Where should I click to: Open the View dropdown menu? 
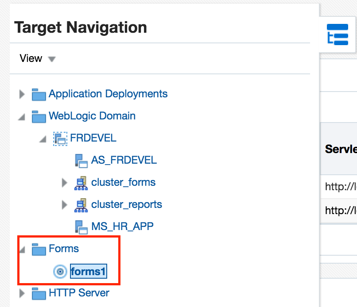point(38,58)
